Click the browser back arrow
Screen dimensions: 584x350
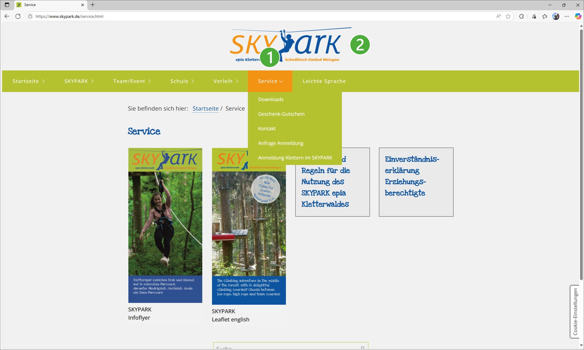[x=7, y=16]
